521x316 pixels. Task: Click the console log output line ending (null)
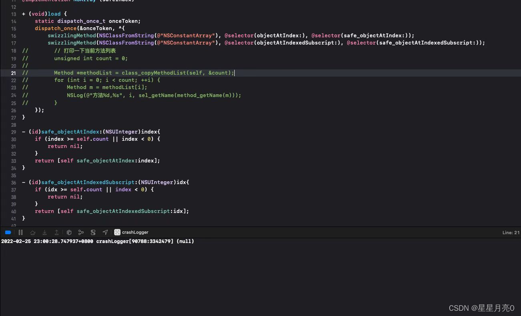pyautogui.click(x=98, y=241)
